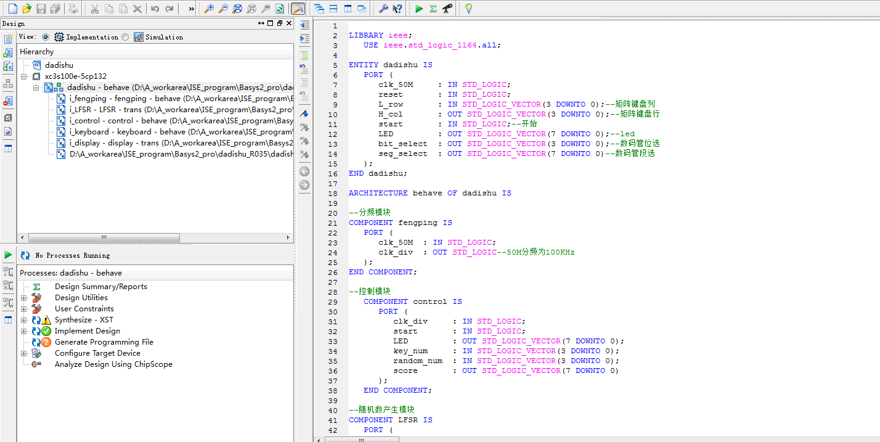
Task: Click the Hierarchy header
Action: (155, 52)
